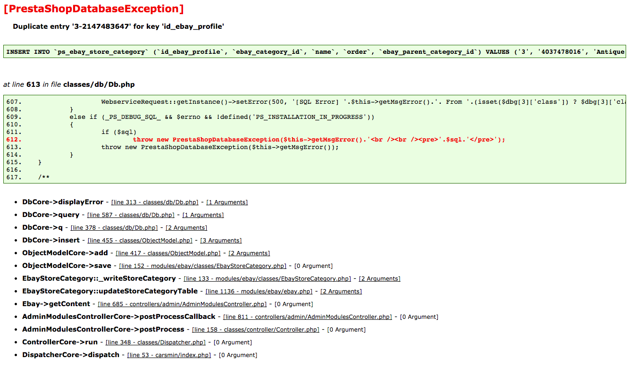Click the ObjectModelCore->save trace entry
The width and height of the screenshot is (628, 367).
pyautogui.click(x=67, y=266)
